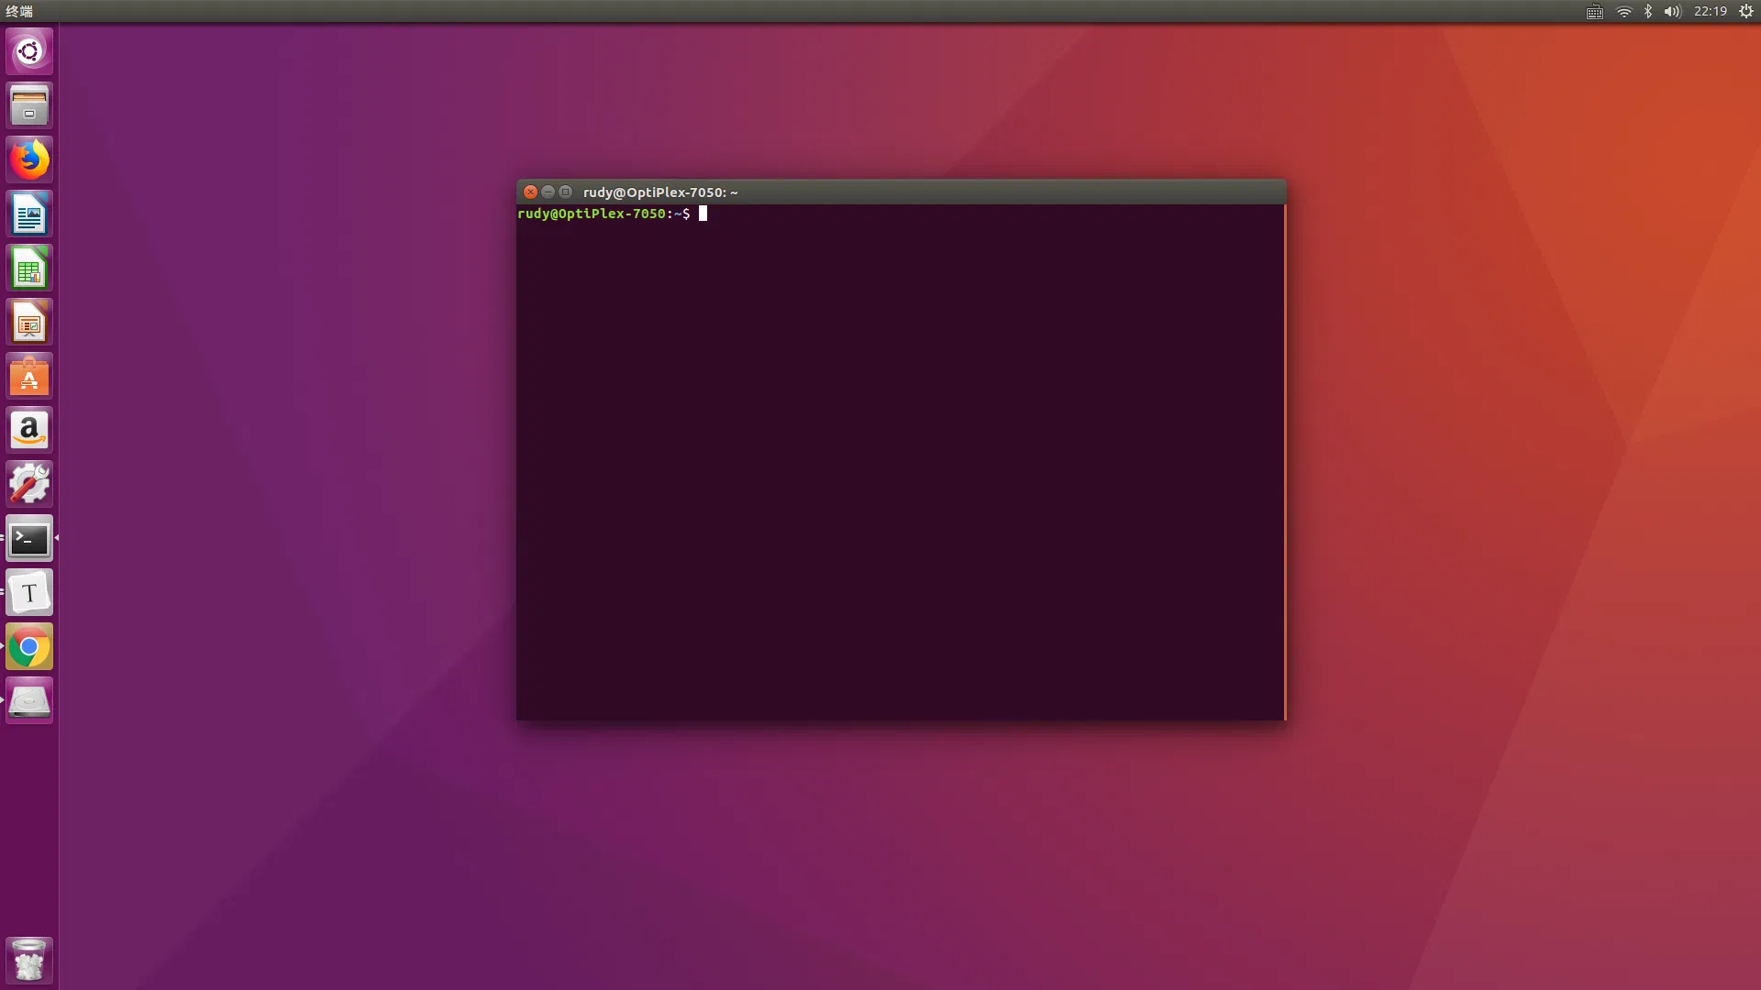1761x990 pixels.
Task: Open LibreOffice Writer from the launcher
Action: tap(29, 214)
